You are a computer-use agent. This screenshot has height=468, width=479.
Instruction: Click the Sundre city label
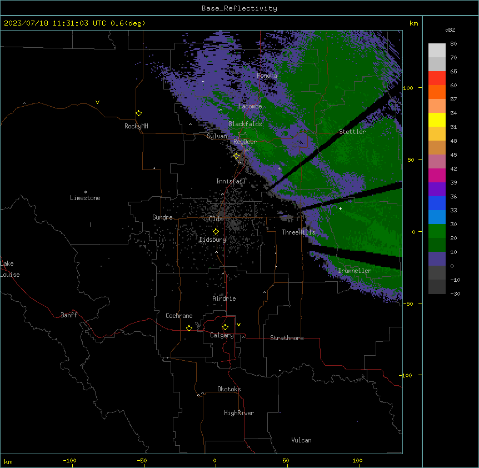pyautogui.click(x=162, y=217)
